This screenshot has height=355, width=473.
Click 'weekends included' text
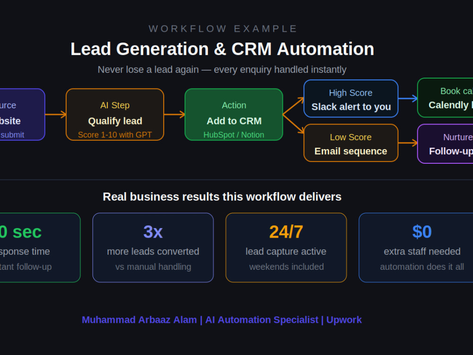286,267
